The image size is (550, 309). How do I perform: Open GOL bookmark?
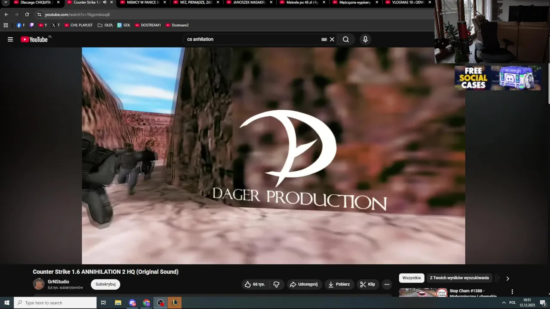[124, 25]
